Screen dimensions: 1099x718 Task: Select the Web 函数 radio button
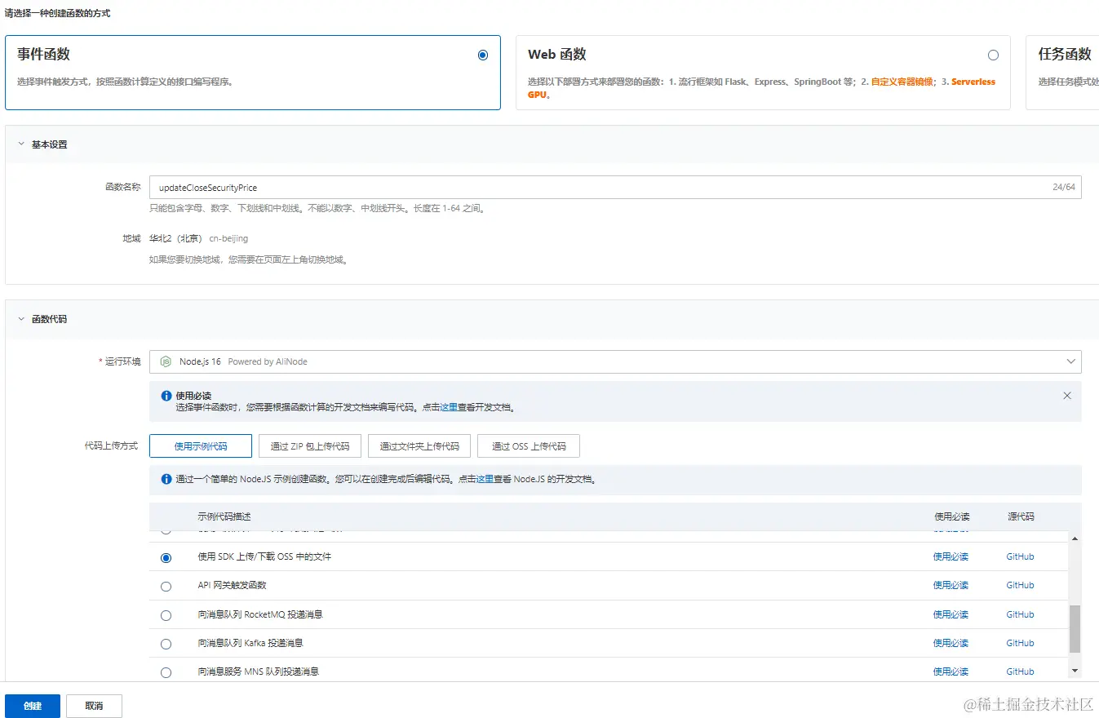coord(993,55)
